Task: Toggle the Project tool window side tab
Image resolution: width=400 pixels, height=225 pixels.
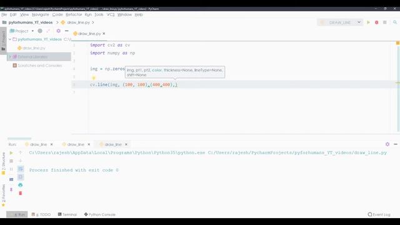Action: click(x=3, y=41)
